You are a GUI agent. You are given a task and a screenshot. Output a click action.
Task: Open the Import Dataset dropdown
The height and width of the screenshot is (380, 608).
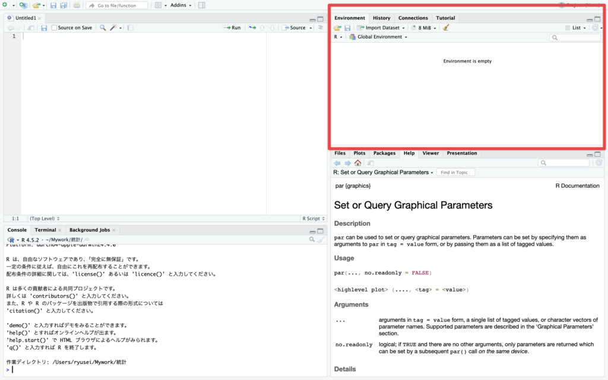pos(381,28)
